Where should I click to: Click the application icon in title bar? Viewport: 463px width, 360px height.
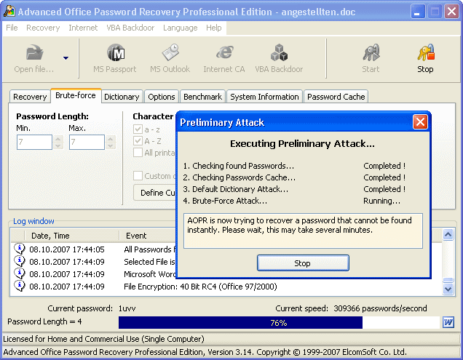click(x=9, y=12)
